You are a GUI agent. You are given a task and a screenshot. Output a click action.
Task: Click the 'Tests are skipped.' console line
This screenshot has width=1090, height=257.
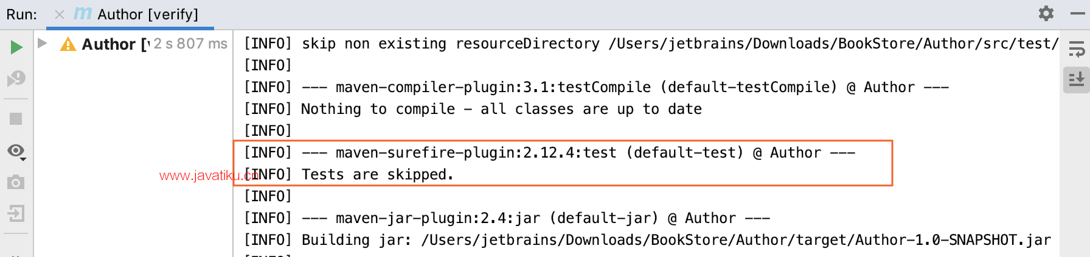click(x=378, y=175)
